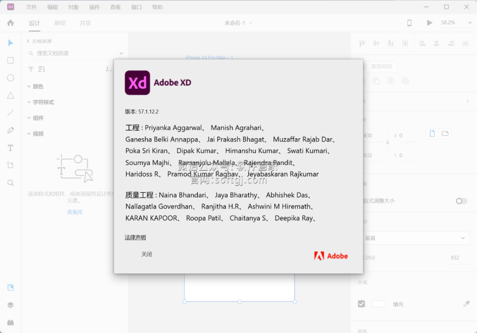Open the 编辑 menu
The image size is (477, 333).
(x=52, y=7)
